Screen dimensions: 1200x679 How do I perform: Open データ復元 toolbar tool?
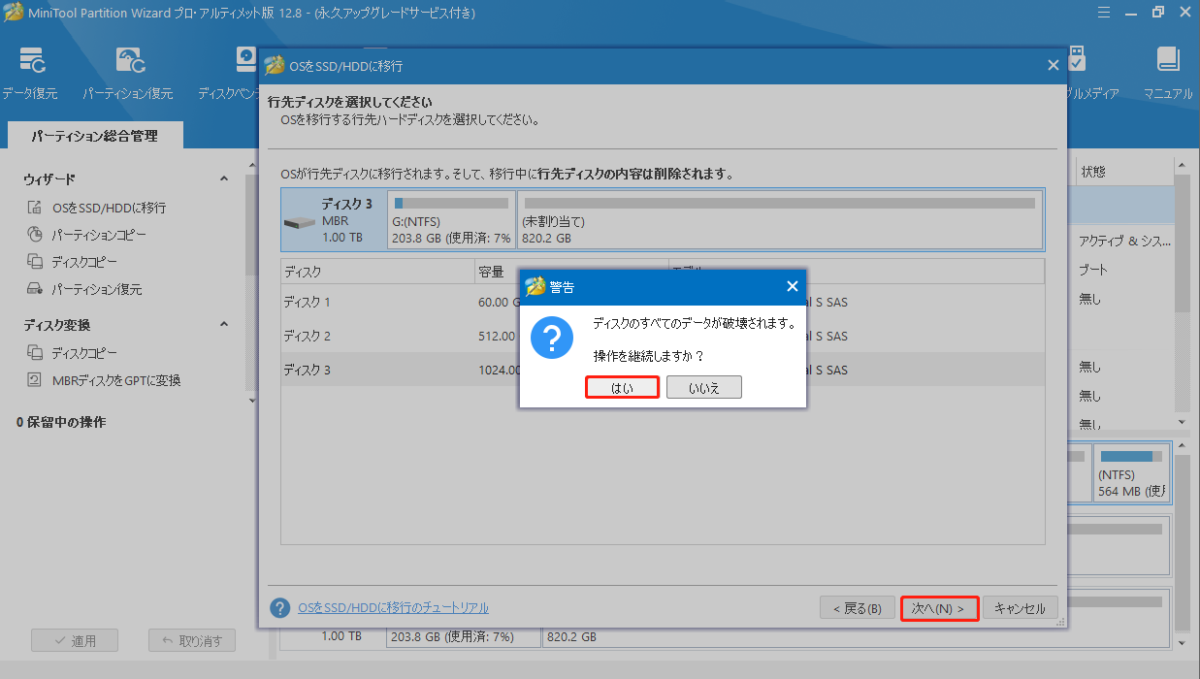pyautogui.click(x=30, y=73)
